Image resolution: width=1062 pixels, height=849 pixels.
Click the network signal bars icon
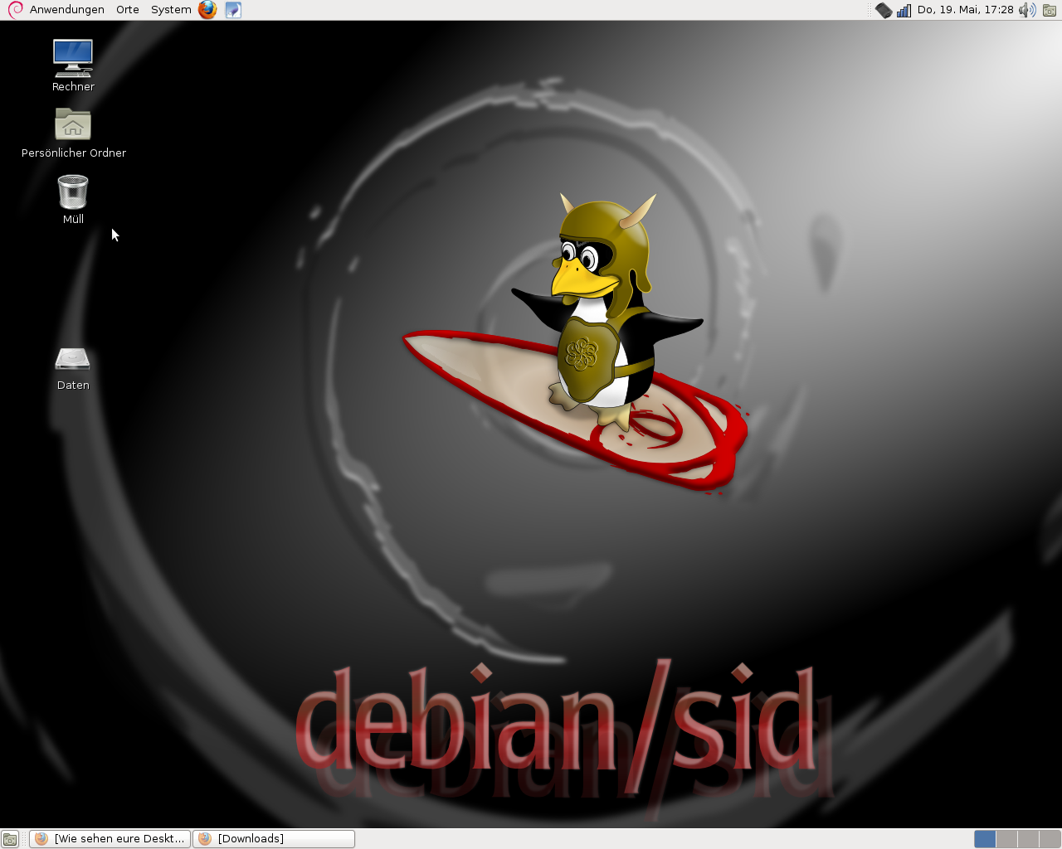pyautogui.click(x=904, y=10)
